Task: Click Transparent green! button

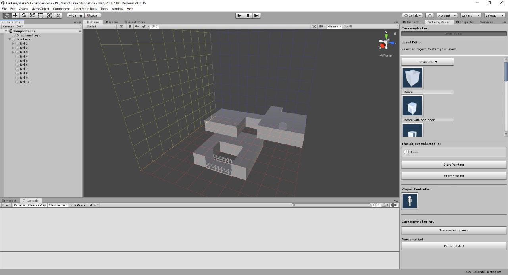Action: coord(454,230)
